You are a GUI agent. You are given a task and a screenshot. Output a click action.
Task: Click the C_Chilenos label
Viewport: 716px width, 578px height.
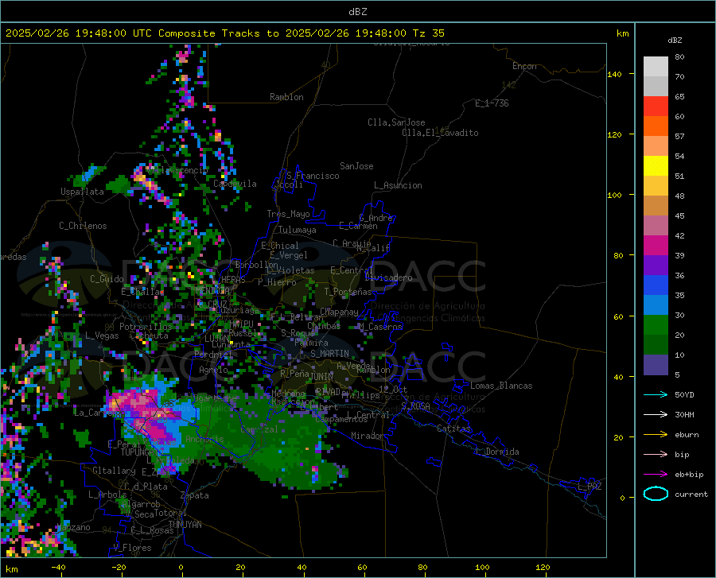(83, 226)
